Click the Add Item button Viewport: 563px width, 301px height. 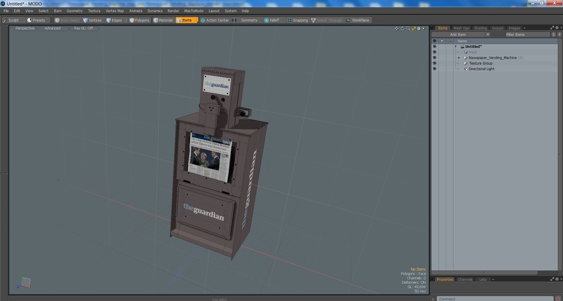click(x=458, y=35)
